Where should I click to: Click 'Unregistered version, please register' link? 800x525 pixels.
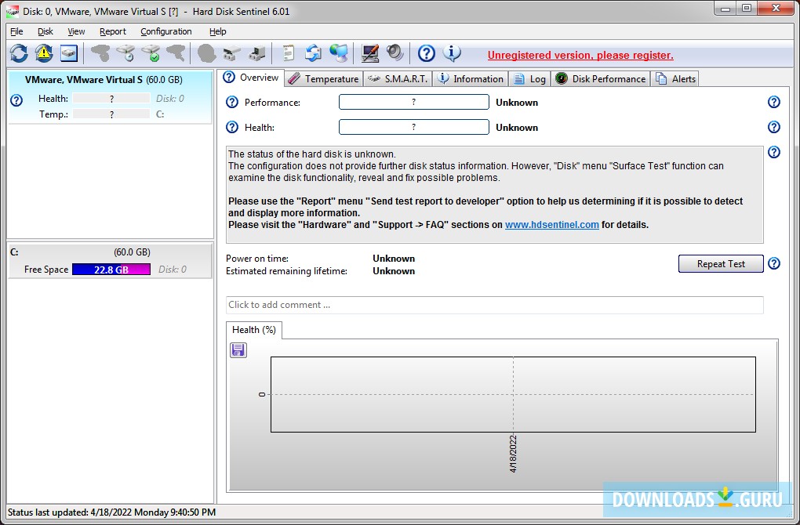tap(580, 55)
